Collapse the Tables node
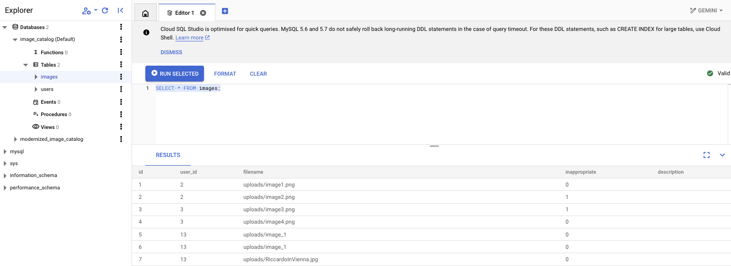731x266 pixels. click(26, 65)
